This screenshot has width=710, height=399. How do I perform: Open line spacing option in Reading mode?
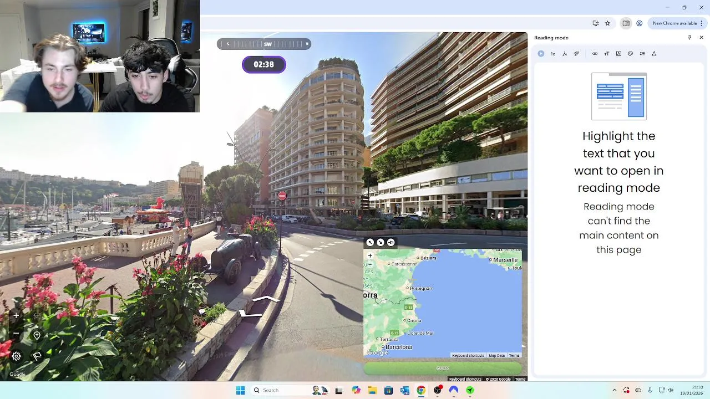click(x=642, y=54)
